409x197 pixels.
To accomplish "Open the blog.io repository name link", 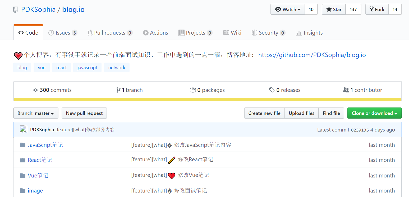I will (73, 10).
